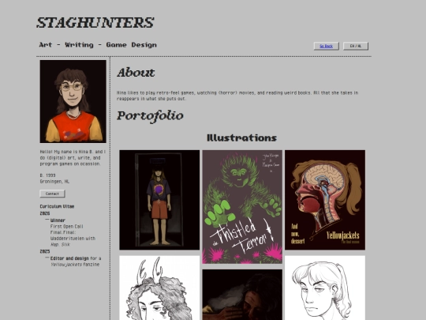Click the B. 1999 birth year text

click(x=48, y=175)
